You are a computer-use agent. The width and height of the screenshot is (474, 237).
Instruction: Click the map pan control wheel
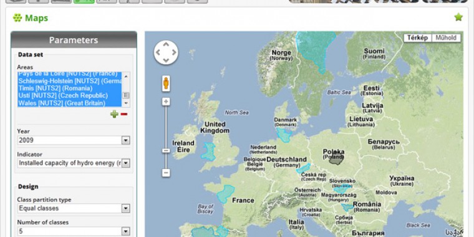coord(166,52)
